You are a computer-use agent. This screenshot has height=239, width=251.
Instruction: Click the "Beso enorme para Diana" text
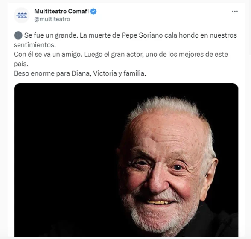[53, 73]
